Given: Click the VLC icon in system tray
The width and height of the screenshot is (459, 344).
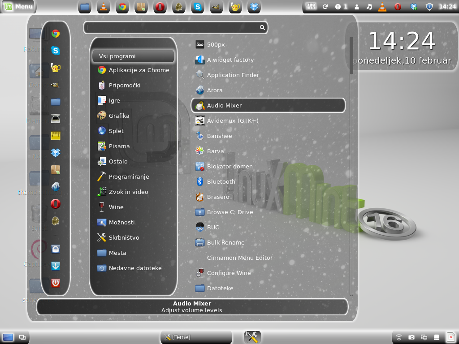Looking at the screenshot, I should pyautogui.click(x=382, y=6).
